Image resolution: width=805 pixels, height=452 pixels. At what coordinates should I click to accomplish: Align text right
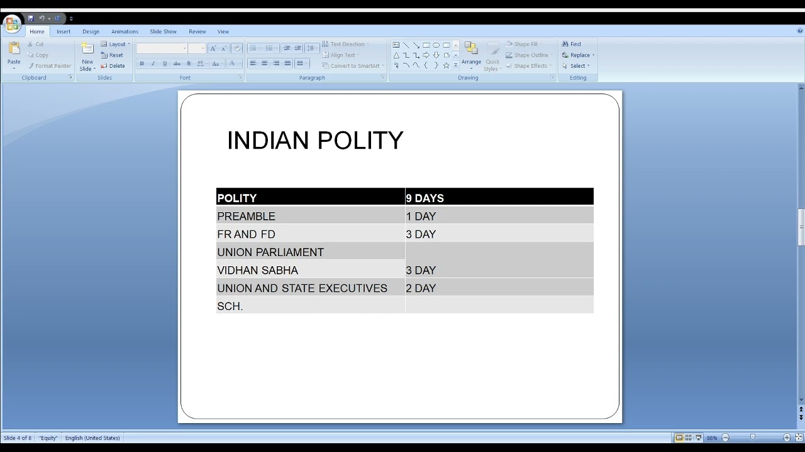276,63
